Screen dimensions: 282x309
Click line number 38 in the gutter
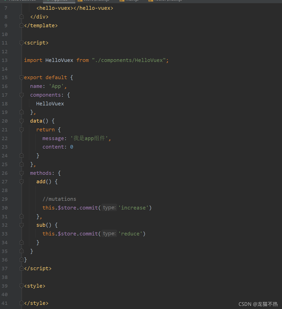point(5,277)
